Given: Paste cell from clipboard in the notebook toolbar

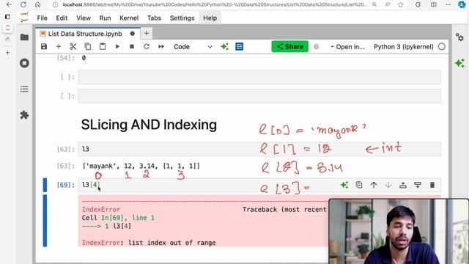Looking at the screenshot, I should point(103,47).
